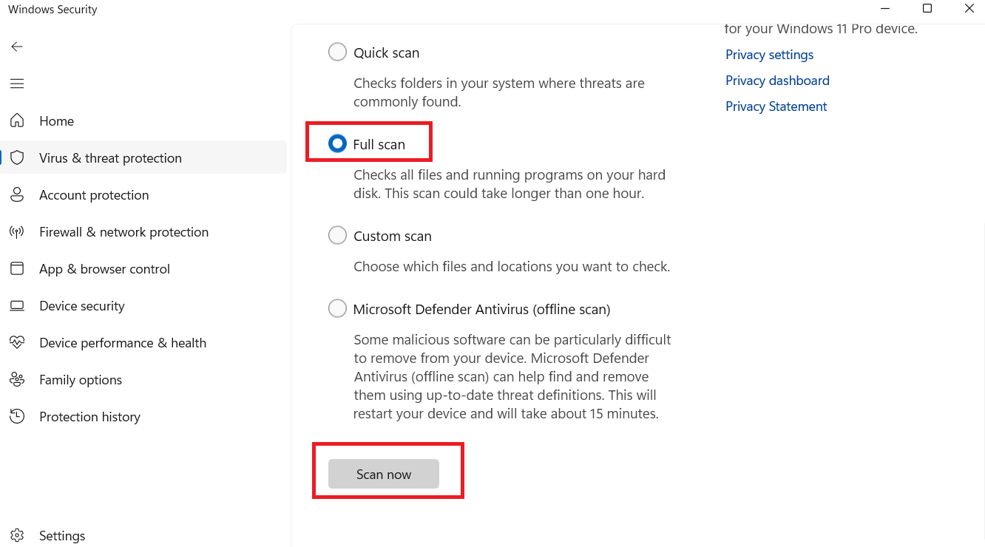
Task: Click the Account protection person icon
Action: click(17, 194)
